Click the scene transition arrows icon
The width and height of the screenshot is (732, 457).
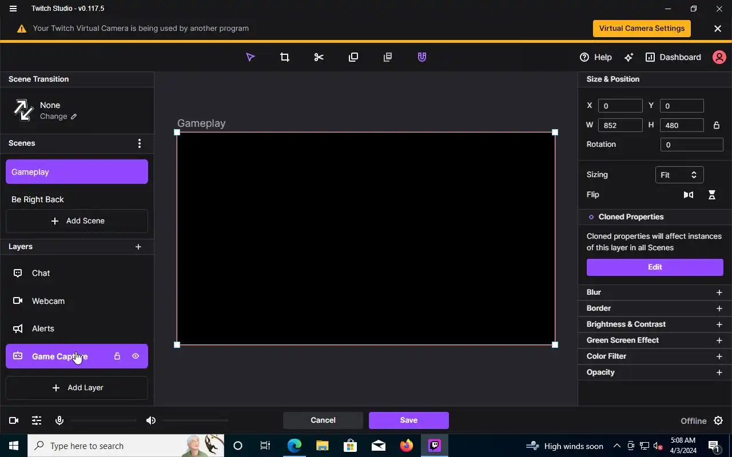point(23,110)
